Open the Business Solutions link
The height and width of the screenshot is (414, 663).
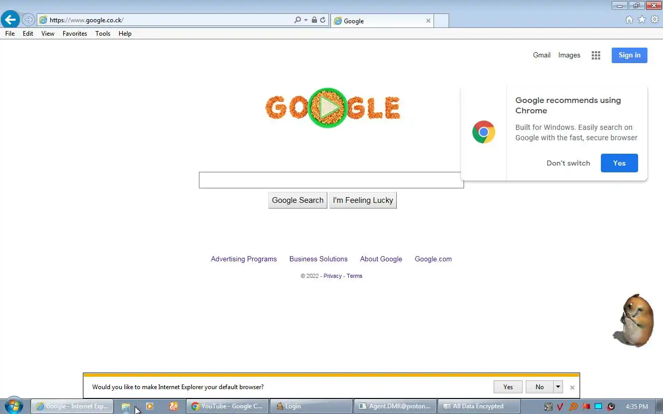point(319,259)
